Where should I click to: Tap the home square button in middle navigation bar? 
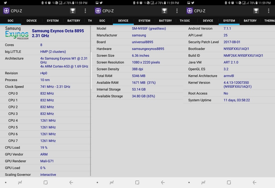(x=137, y=183)
